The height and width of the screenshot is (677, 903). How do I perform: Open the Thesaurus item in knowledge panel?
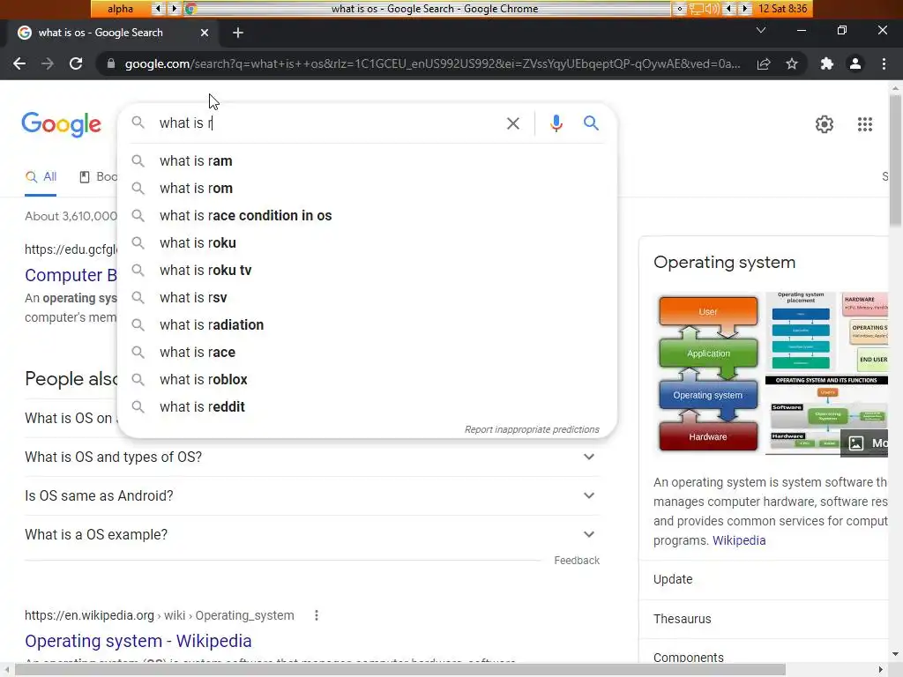click(x=763, y=619)
